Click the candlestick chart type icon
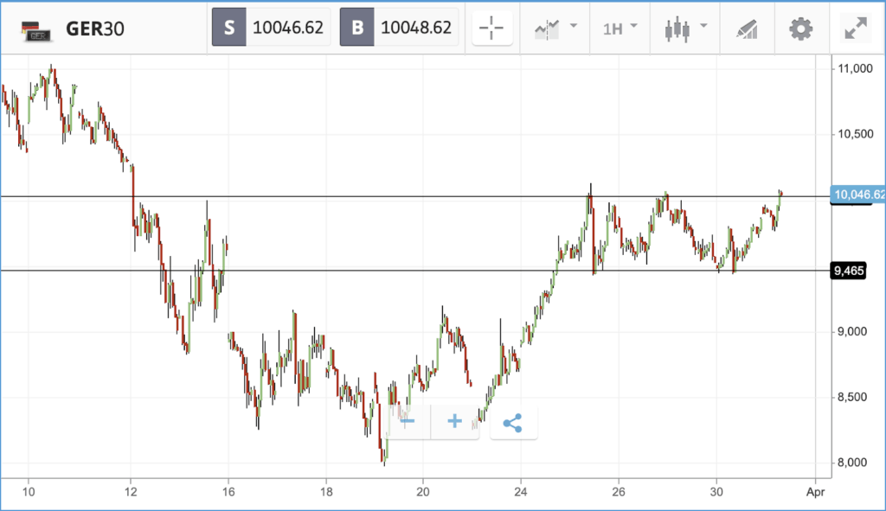The width and height of the screenshot is (886, 511). (x=677, y=29)
